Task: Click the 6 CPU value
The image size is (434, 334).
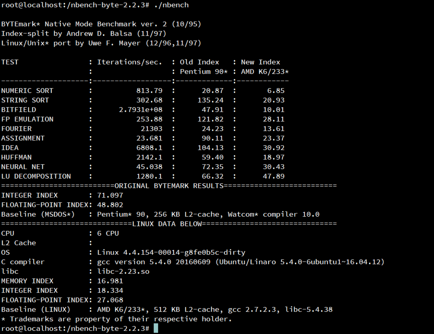Action: point(108,233)
